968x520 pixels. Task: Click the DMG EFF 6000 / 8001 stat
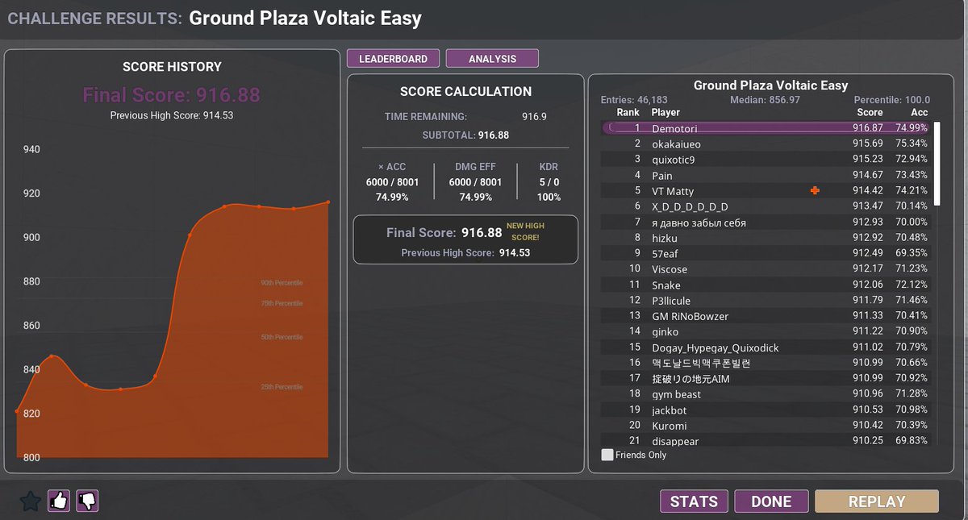click(475, 181)
